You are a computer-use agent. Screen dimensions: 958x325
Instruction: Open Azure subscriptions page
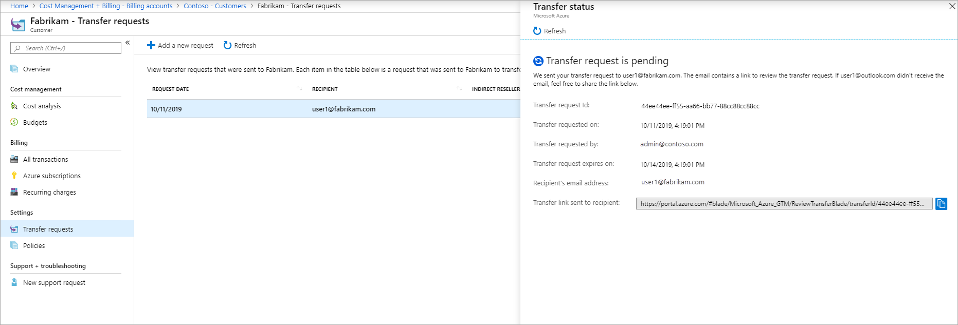point(52,176)
